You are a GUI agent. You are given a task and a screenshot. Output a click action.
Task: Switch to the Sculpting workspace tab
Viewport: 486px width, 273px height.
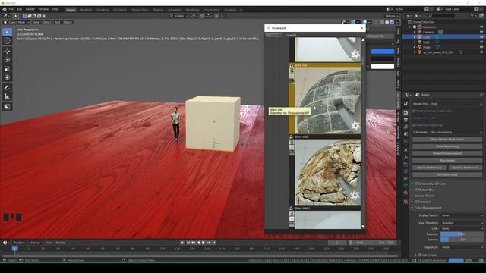click(103, 10)
